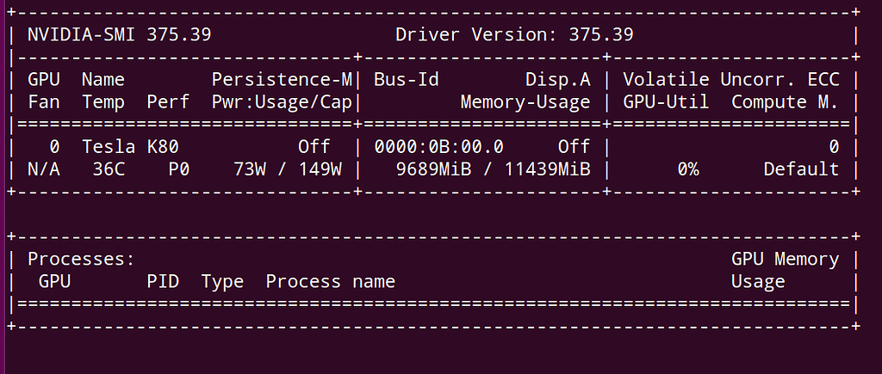Image resolution: width=882 pixels, height=374 pixels.
Task: Click the Bus-Id column header
Action: coord(407,80)
